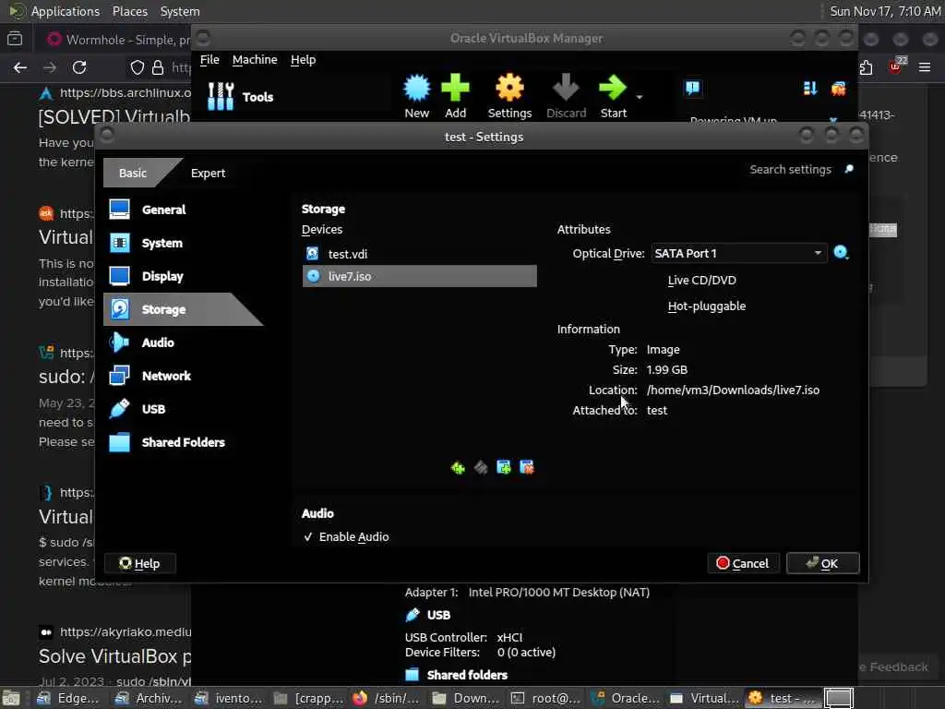Image resolution: width=945 pixels, height=709 pixels.
Task: Click the Discard toolbar icon
Action: tap(566, 96)
